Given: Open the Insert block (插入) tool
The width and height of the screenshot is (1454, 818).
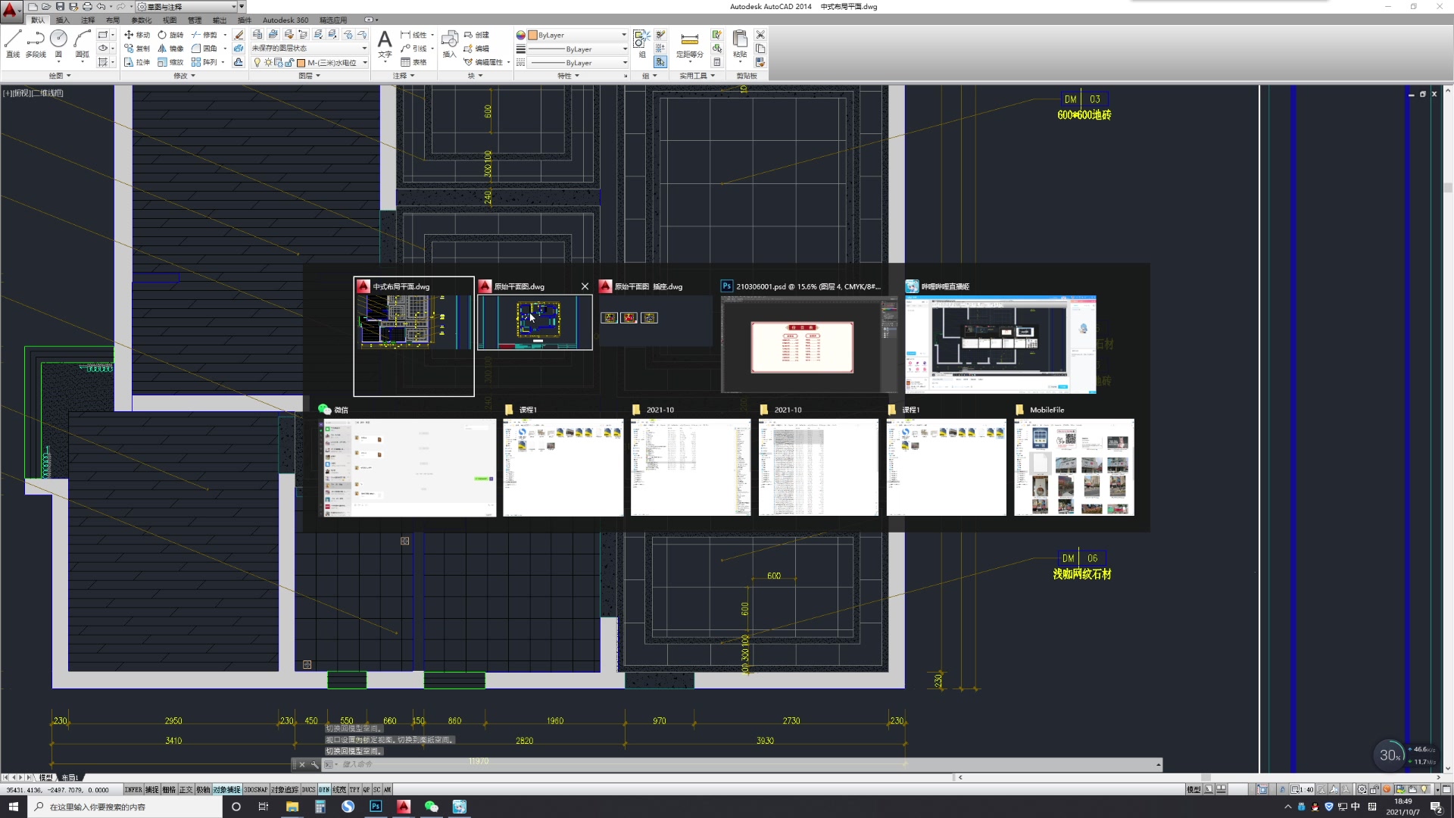Looking at the screenshot, I should pos(449,44).
